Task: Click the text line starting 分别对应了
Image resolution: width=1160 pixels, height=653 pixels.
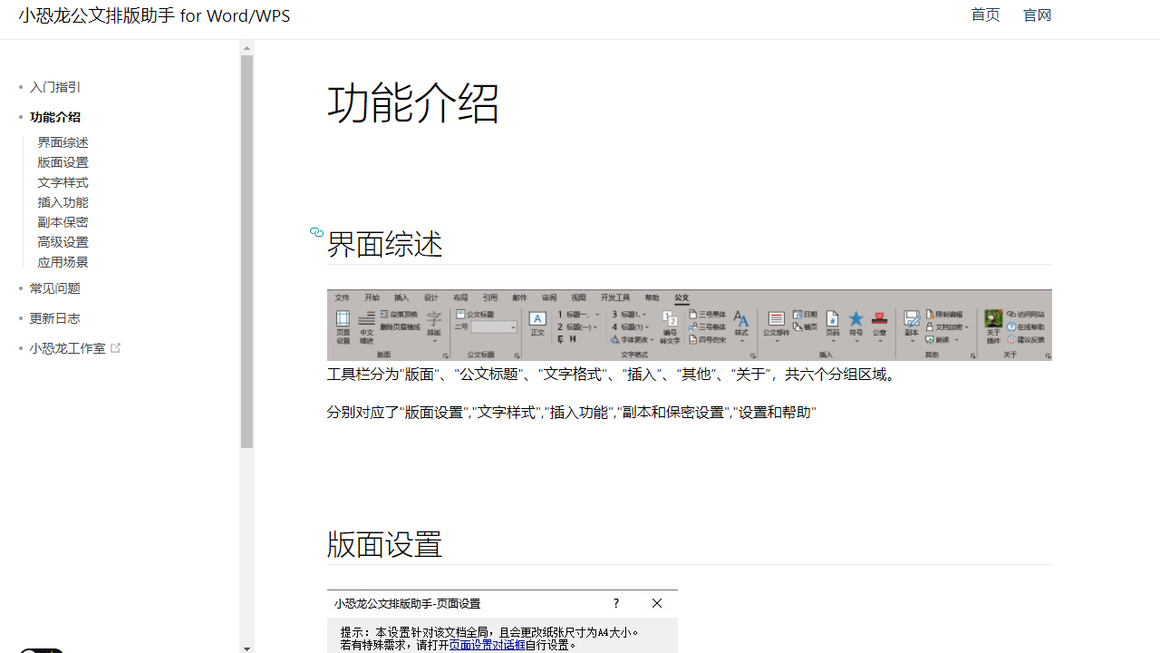Action: pos(572,412)
